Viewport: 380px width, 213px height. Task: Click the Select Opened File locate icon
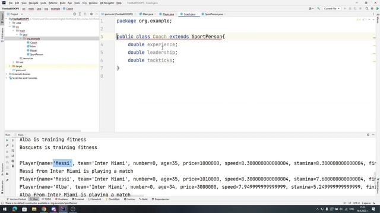75,14
